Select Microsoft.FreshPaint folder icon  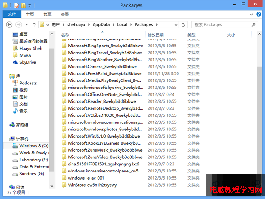click(x=64, y=73)
